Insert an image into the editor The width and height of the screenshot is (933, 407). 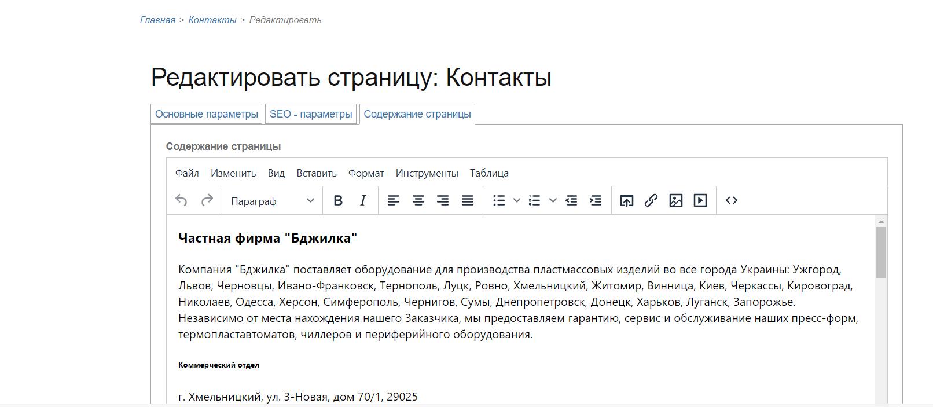coord(675,200)
